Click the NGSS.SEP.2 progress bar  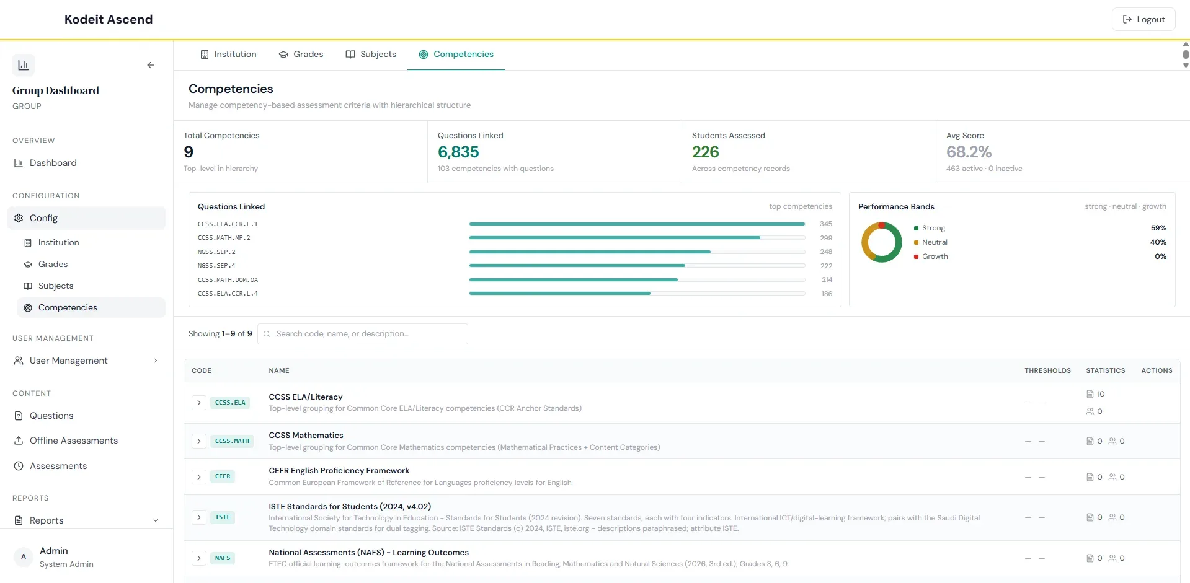click(637, 252)
